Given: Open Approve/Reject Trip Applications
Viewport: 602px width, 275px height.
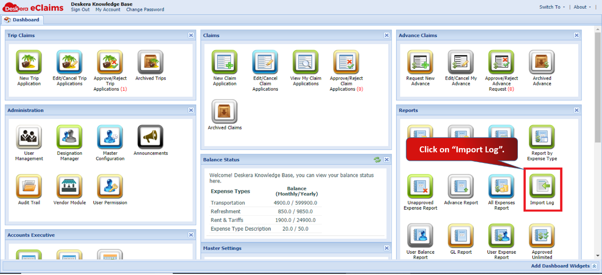Looking at the screenshot, I should click(x=110, y=62).
